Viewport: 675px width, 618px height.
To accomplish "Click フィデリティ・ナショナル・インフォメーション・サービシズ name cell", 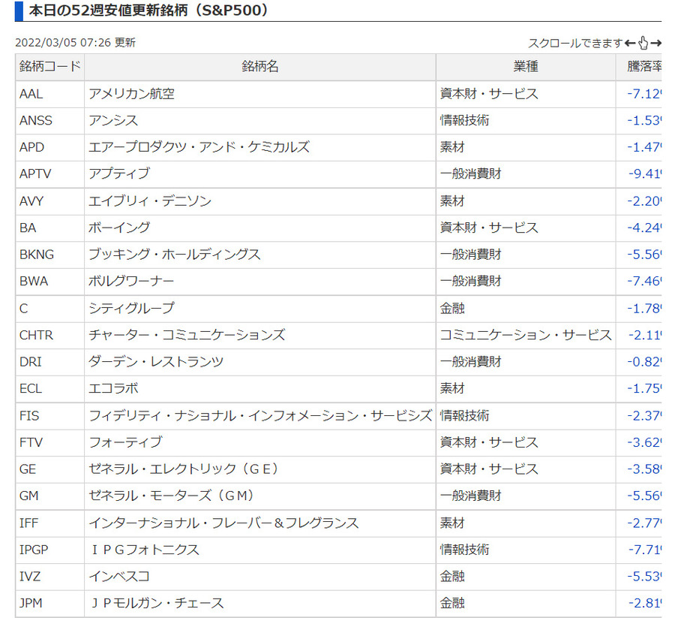I will (260, 416).
